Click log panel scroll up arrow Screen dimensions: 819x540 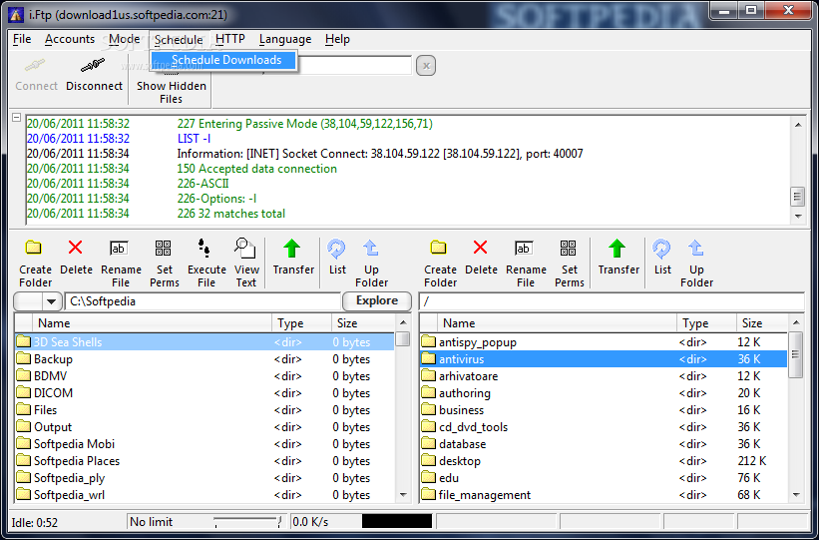pos(798,125)
